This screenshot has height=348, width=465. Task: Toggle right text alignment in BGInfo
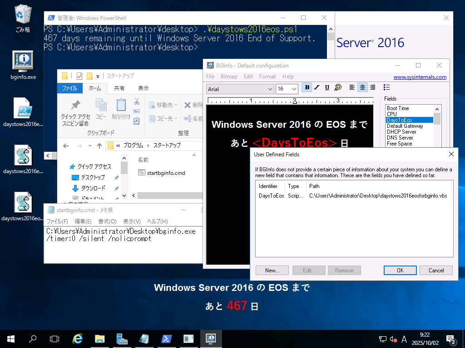(373, 87)
